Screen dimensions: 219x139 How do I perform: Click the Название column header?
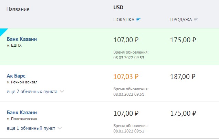pyautogui.click(x=18, y=9)
